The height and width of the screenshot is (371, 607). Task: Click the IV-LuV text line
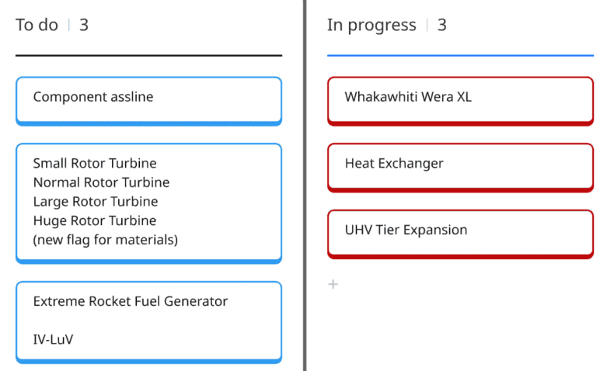[53, 339]
